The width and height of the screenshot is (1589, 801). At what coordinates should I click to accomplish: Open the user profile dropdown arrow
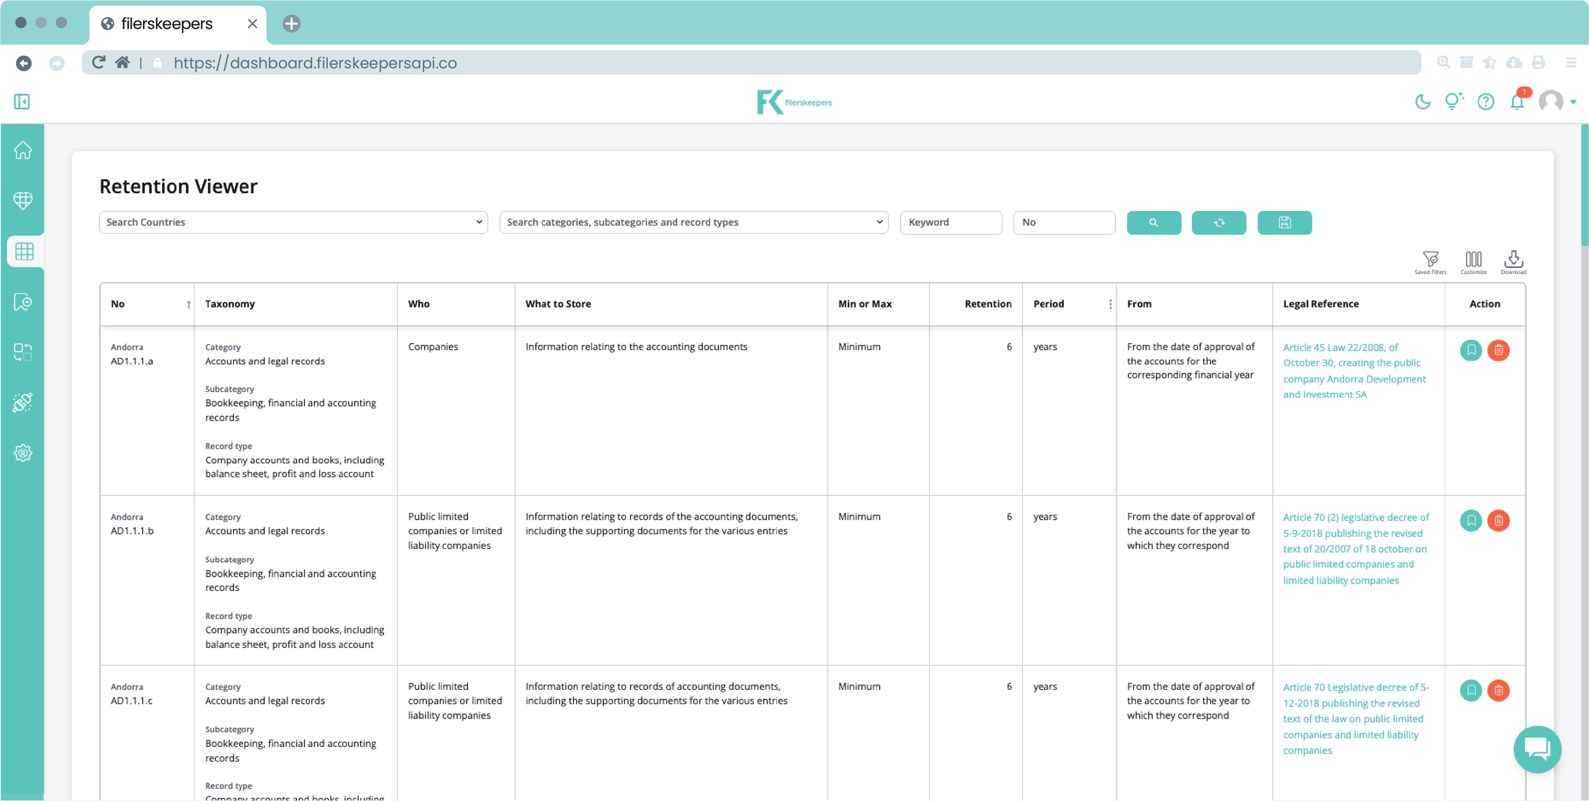[1574, 102]
